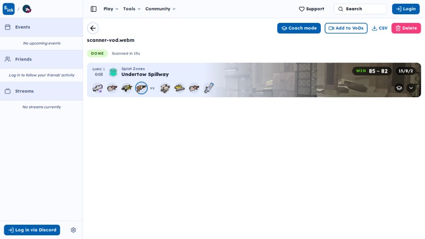Click the Support heart link
Screen dimensions: 425x239
311,9
